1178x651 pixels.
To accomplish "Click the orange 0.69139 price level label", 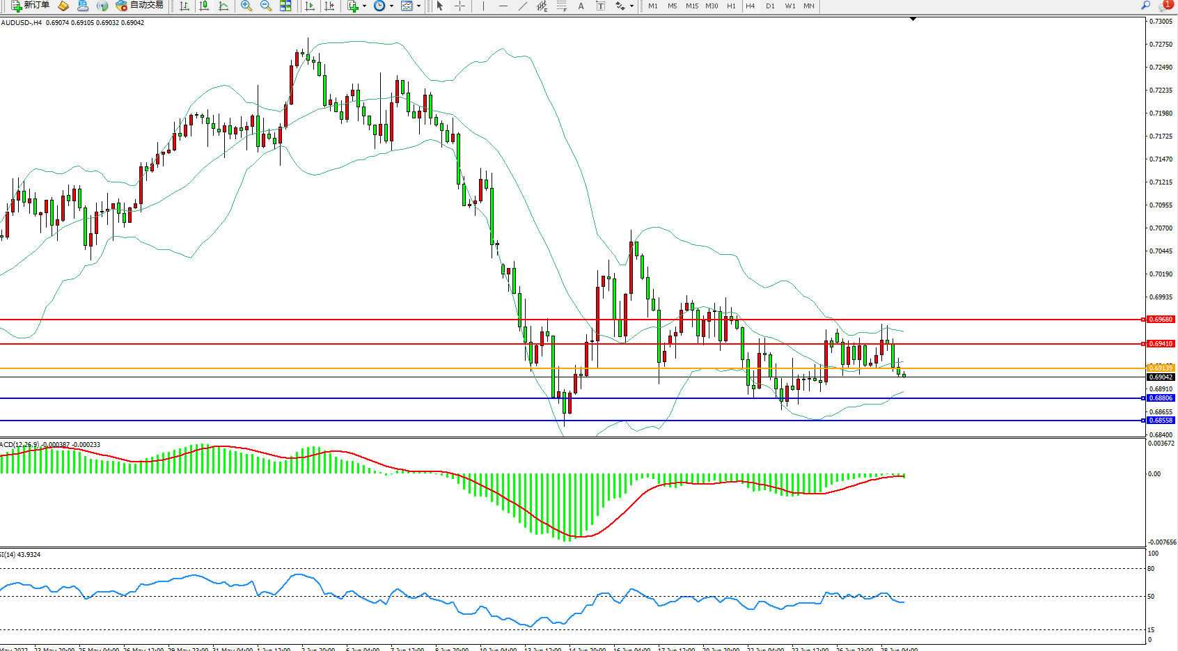I will [x=1161, y=368].
